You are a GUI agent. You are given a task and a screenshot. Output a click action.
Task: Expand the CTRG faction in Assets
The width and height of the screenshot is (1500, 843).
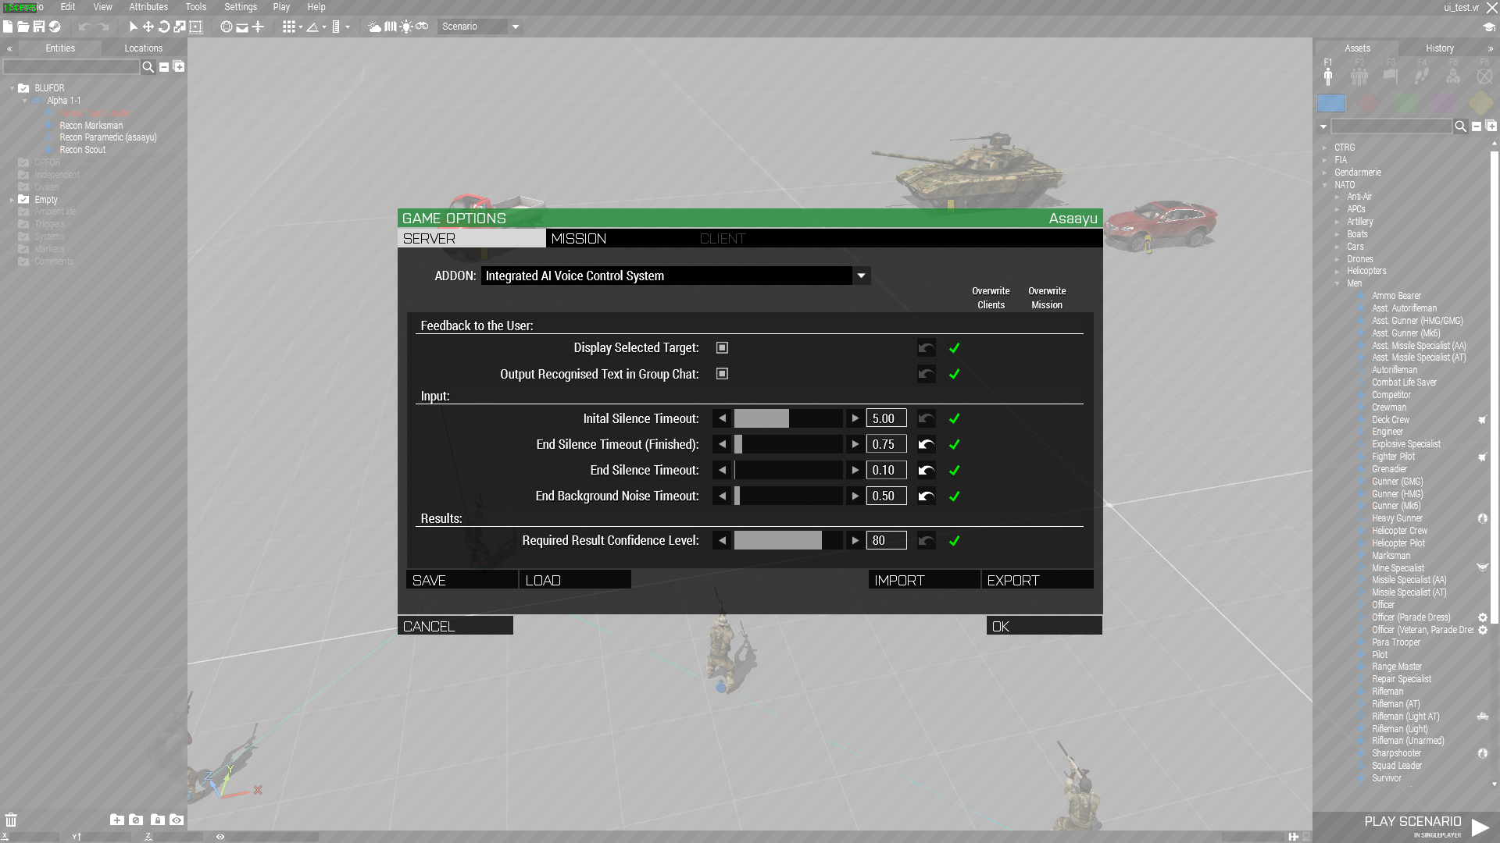[1325, 148]
